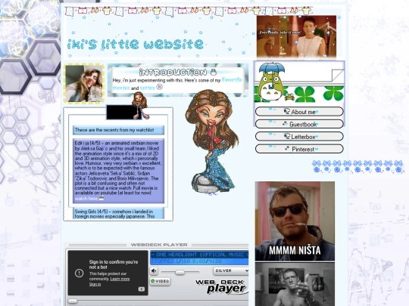
Task: Click the black-and-white mirror selfie image
Action: (295, 284)
